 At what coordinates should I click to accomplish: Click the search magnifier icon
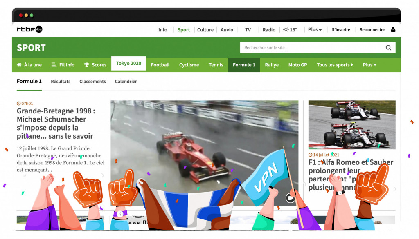coord(388,48)
